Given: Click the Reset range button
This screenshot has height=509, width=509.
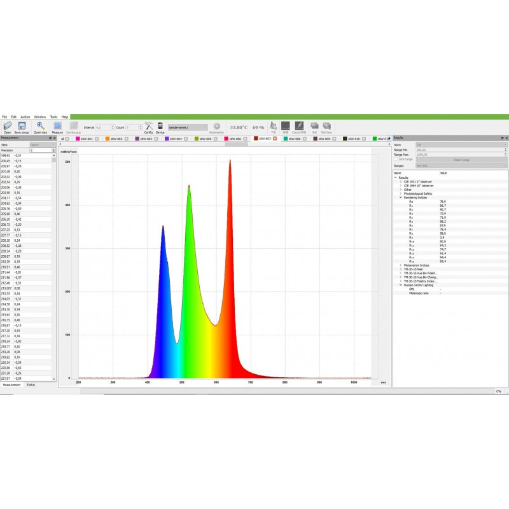Looking at the screenshot, I should click(461, 160).
